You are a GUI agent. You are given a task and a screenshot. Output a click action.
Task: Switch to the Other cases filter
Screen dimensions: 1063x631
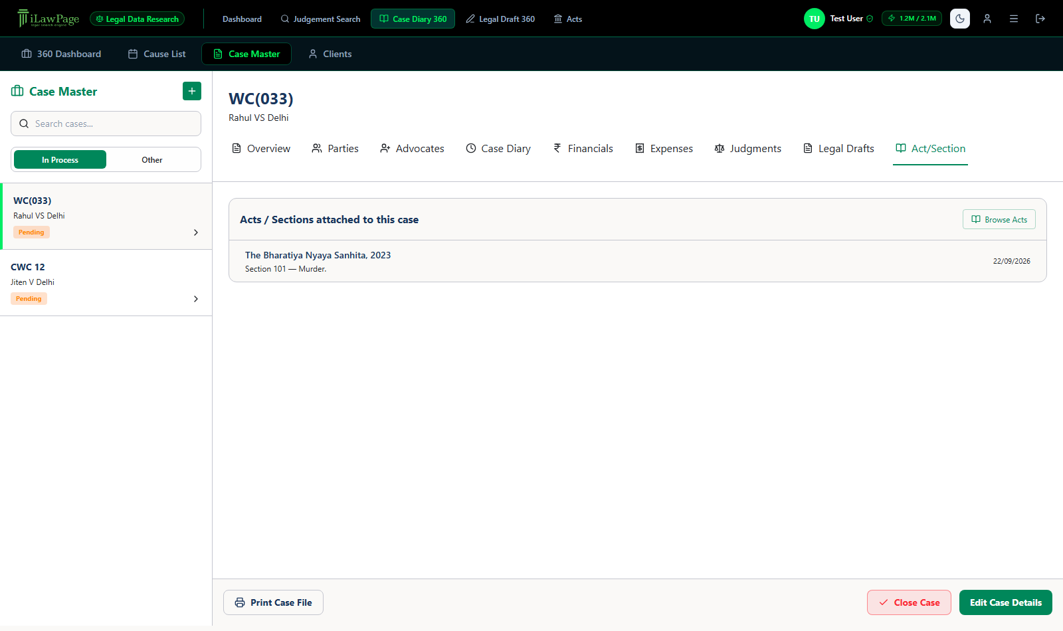pos(152,159)
